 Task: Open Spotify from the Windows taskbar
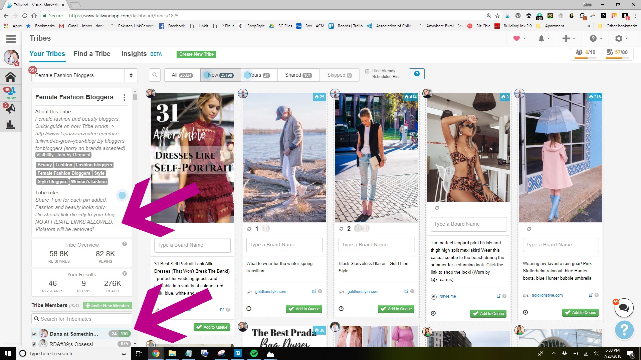click(254, 353)
